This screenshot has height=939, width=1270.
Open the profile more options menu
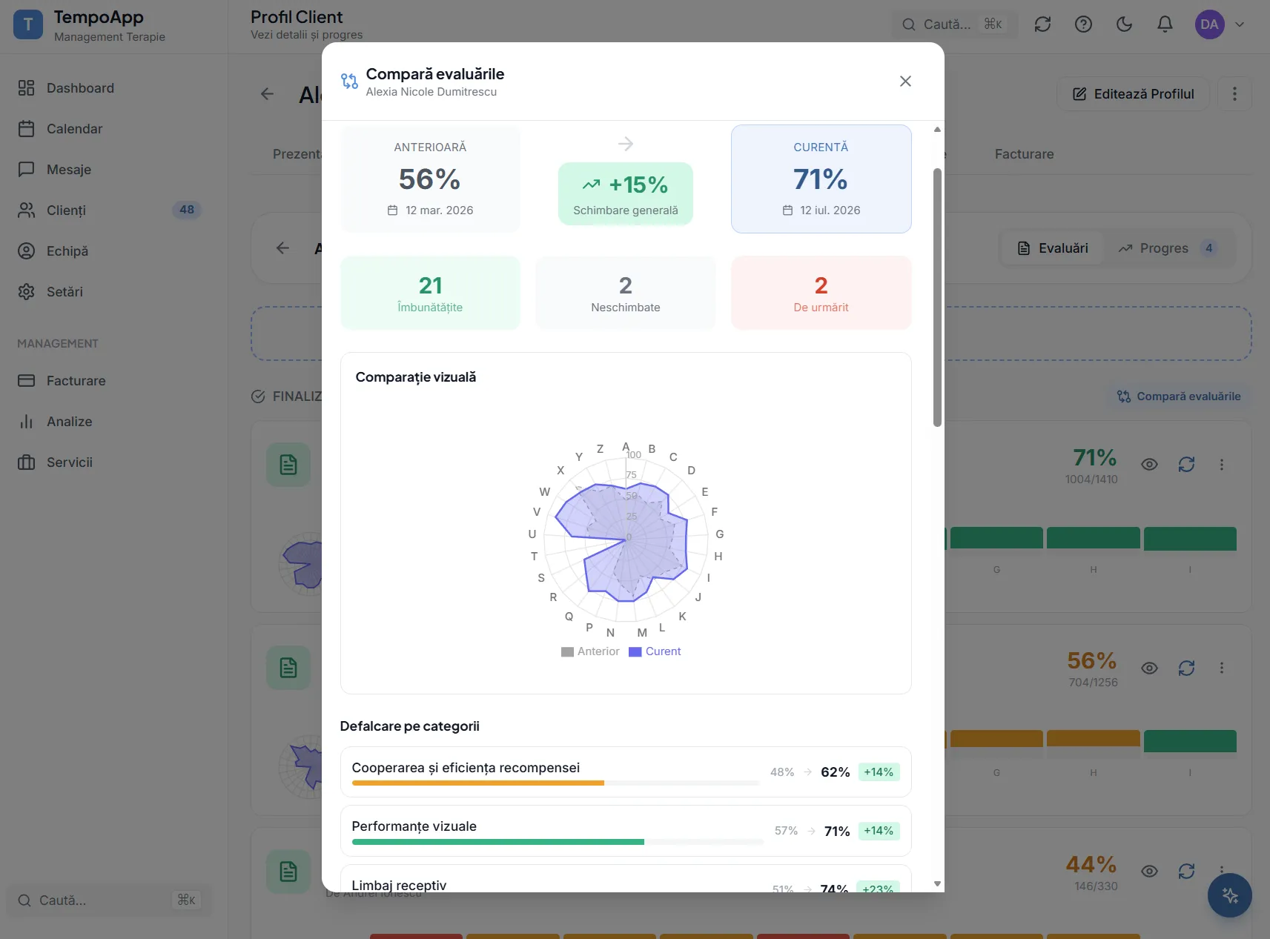[x=1234, y=94]
